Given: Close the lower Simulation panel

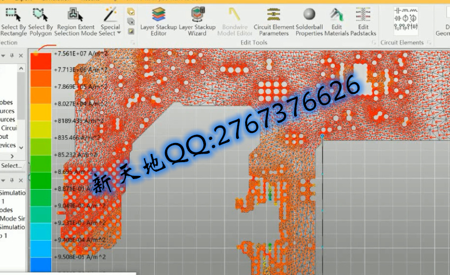Looking at the screenshot, I should 21,181.
